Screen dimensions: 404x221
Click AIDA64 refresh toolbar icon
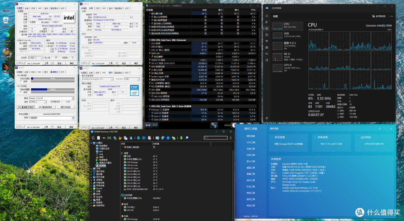pos(93,138)
